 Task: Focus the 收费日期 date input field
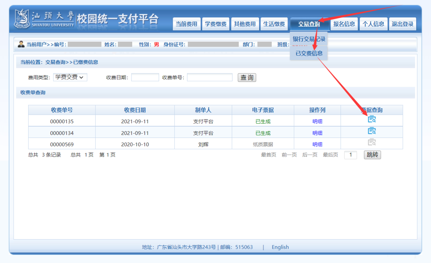coord(145,78)
